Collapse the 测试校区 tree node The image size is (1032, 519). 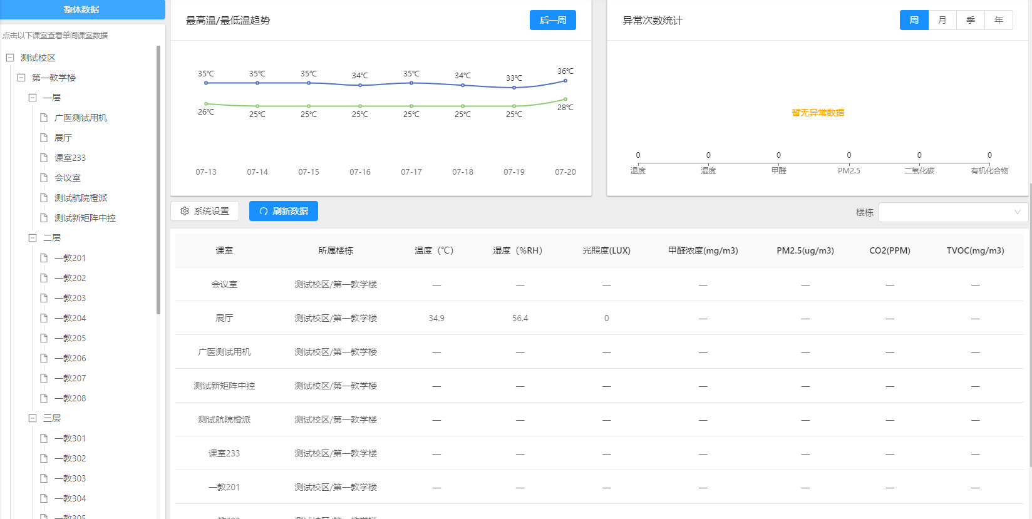coord(10,58)
